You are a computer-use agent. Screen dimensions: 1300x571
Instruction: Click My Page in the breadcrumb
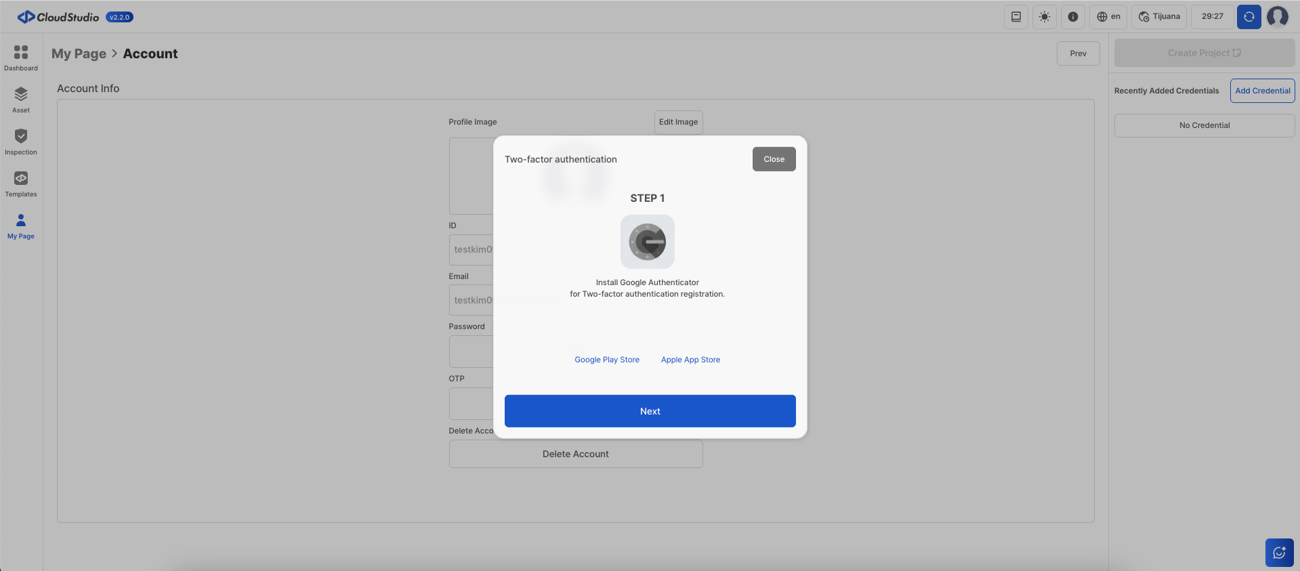coord(79,54)
